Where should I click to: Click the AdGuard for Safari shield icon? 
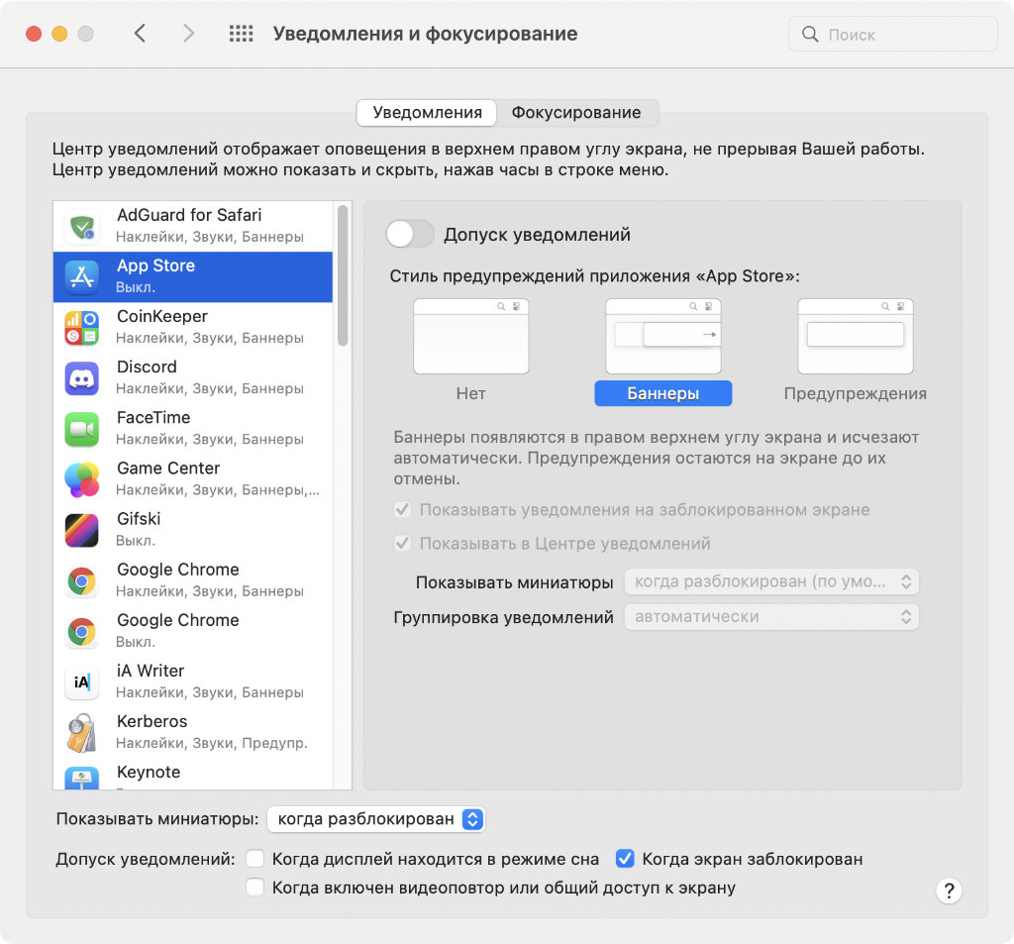point(81,227)
